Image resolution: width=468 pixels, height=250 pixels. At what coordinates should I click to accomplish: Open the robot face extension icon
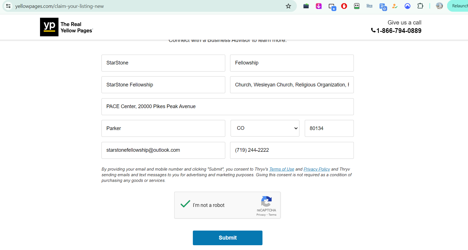point(357,6)
